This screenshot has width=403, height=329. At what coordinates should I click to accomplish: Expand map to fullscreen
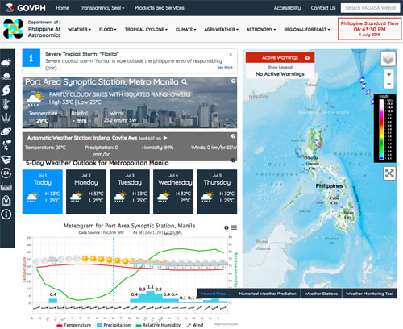[x=389, y=173]
